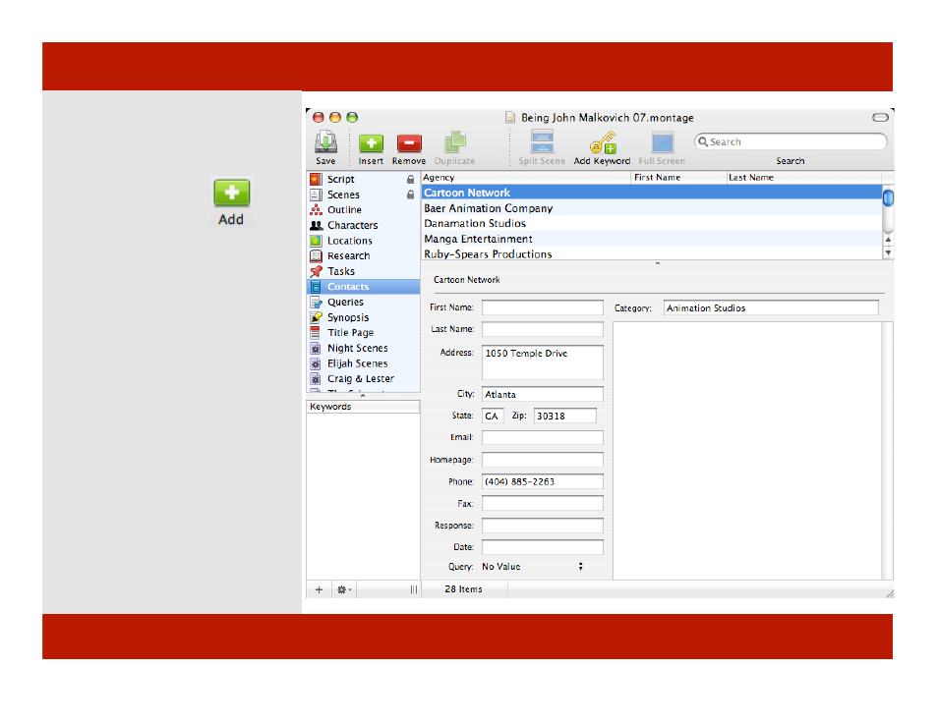The height and width of the screenshot is (724, 938).
Task: Click the 28 Items status text
Action: pyautogui.click(x=464, y=589)
